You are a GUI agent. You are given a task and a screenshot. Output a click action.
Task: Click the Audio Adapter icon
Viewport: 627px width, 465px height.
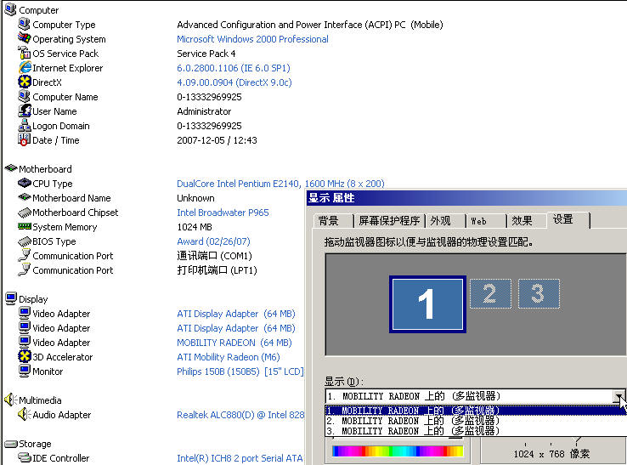25,414
